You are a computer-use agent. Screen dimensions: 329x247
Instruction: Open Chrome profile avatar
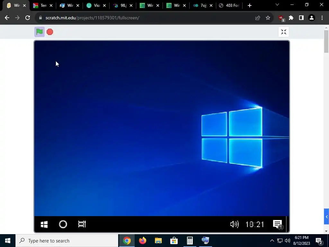coord(312,18)
